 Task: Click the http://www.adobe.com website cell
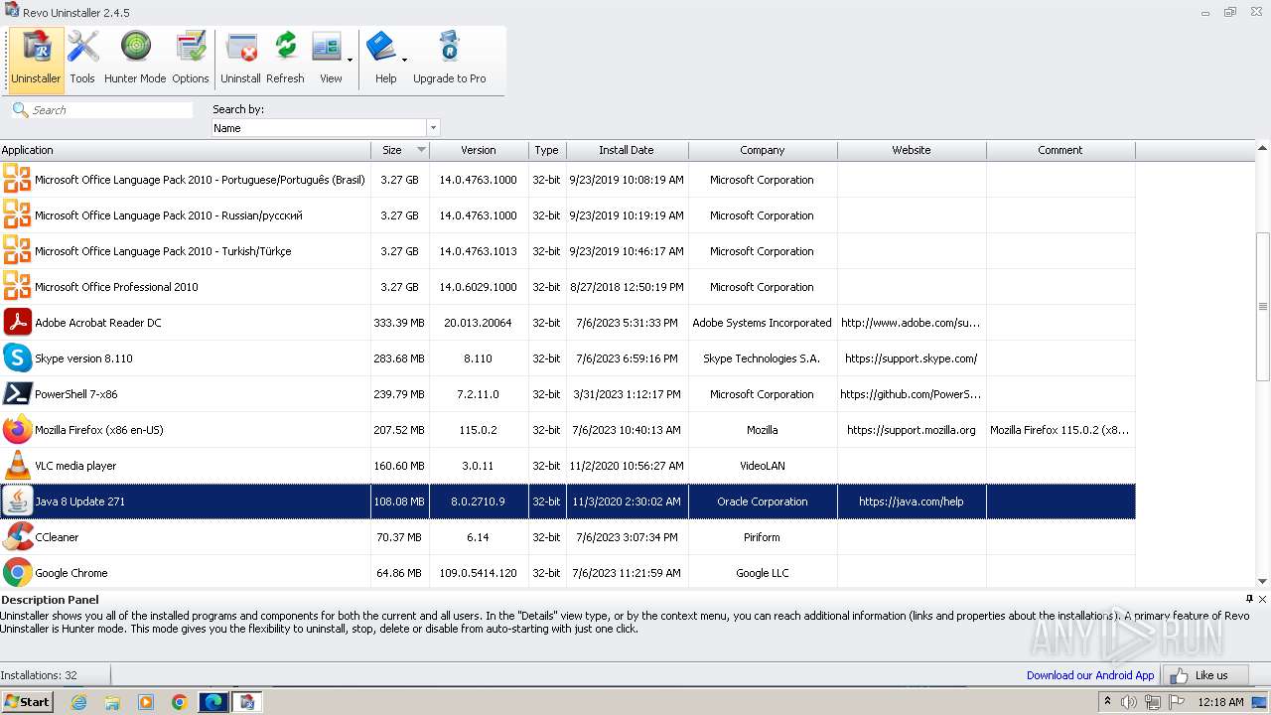click(x=912, y=323)
